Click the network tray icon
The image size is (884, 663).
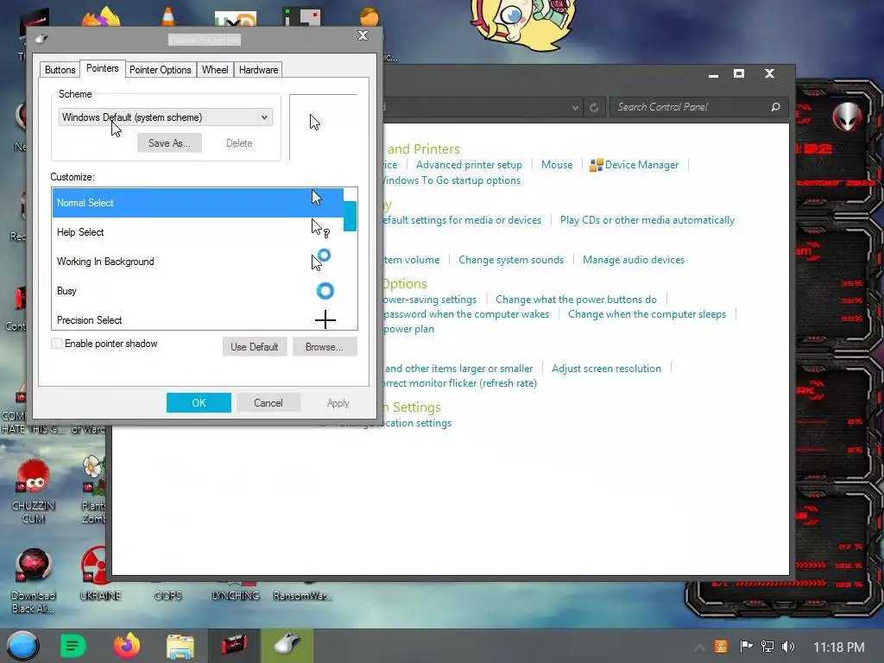click(x=767, y=646)
